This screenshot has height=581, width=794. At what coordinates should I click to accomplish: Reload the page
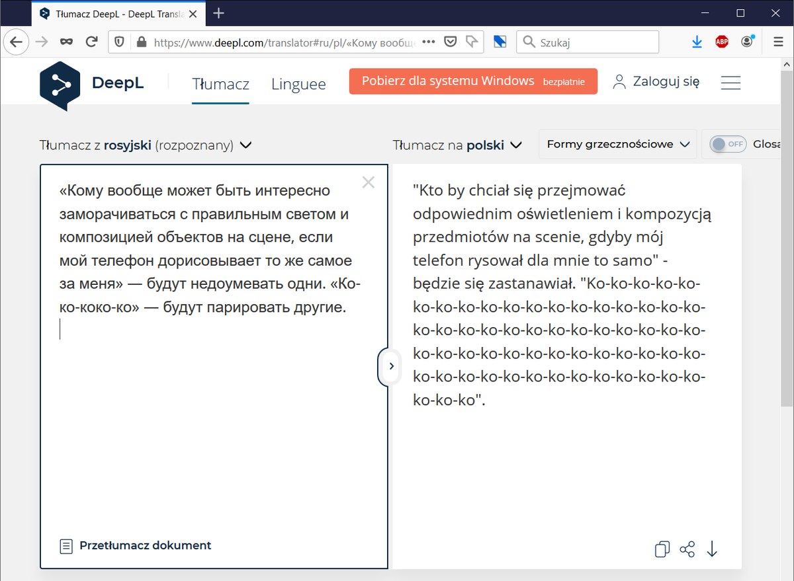[92, 42]
